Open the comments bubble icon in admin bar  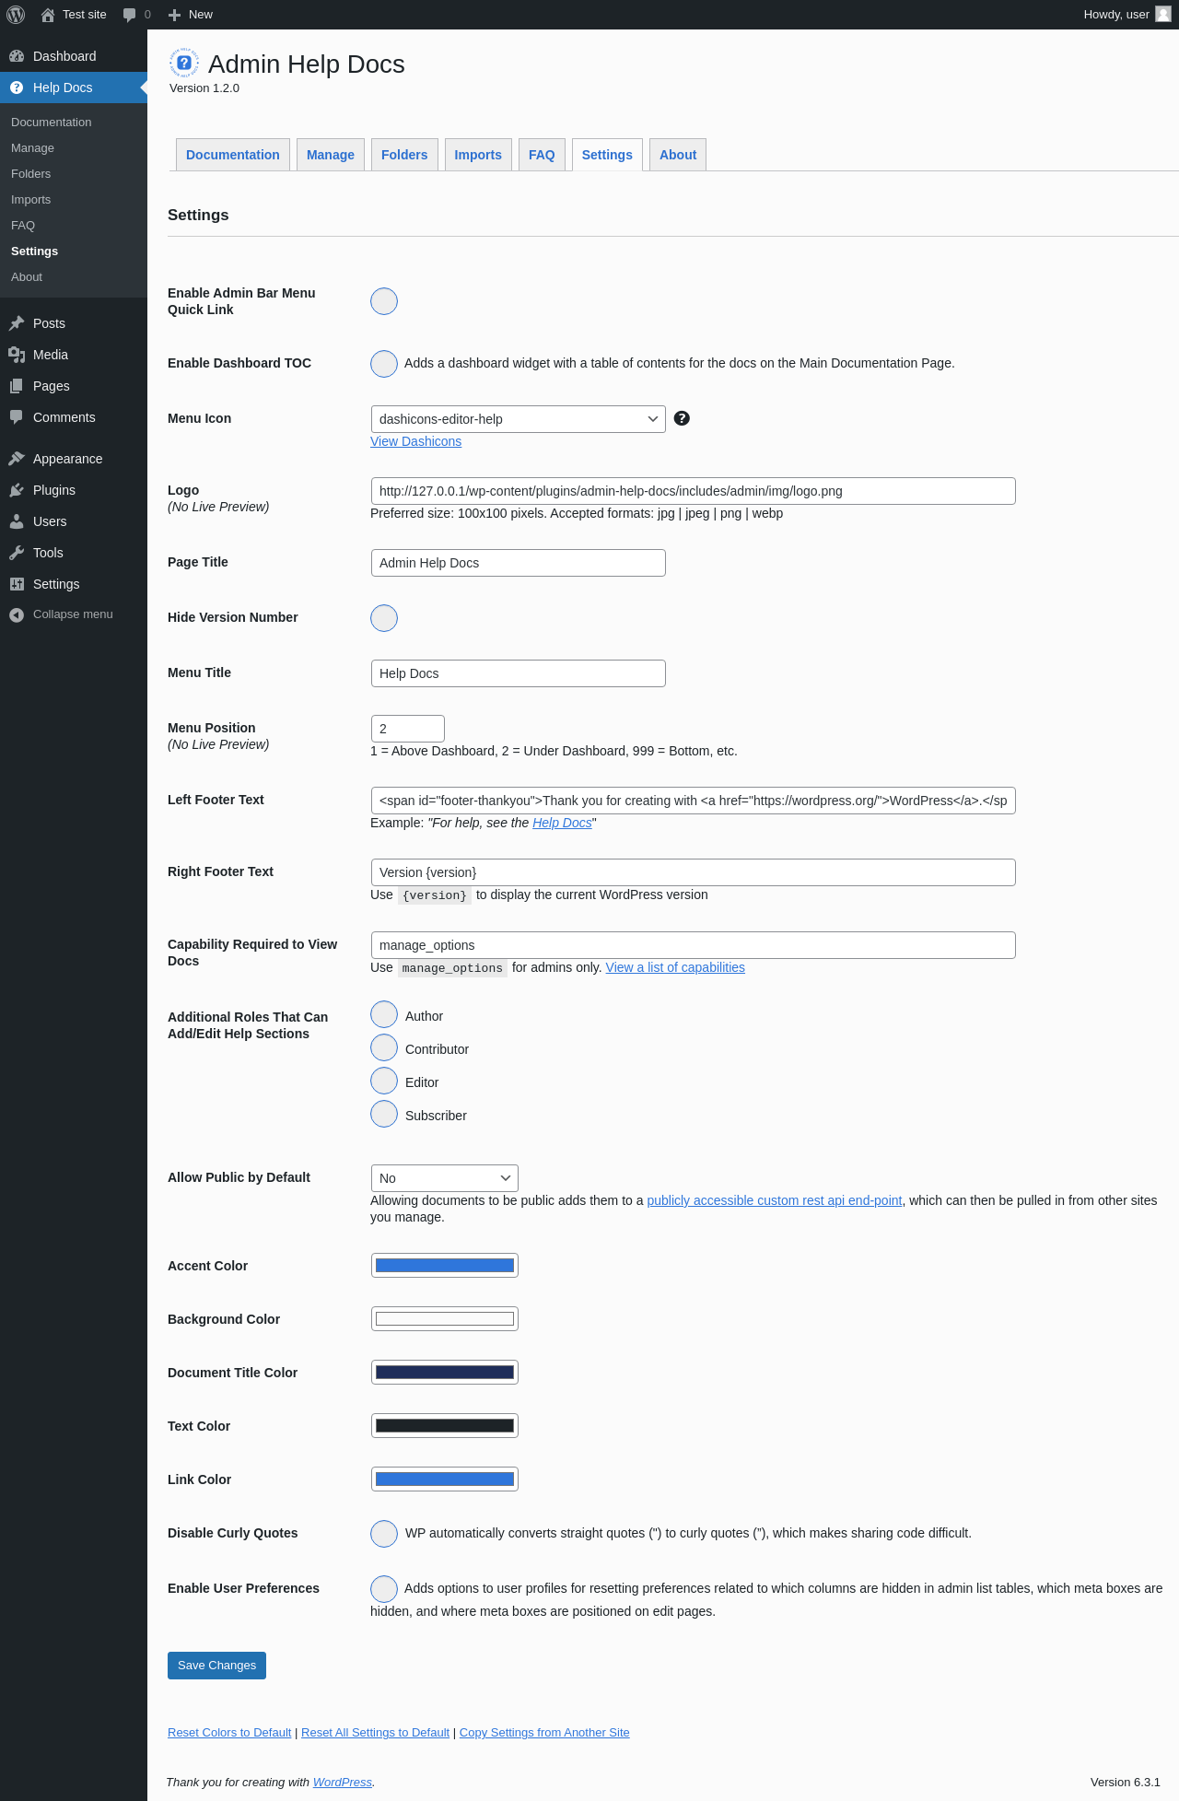[x=130, y=15]
